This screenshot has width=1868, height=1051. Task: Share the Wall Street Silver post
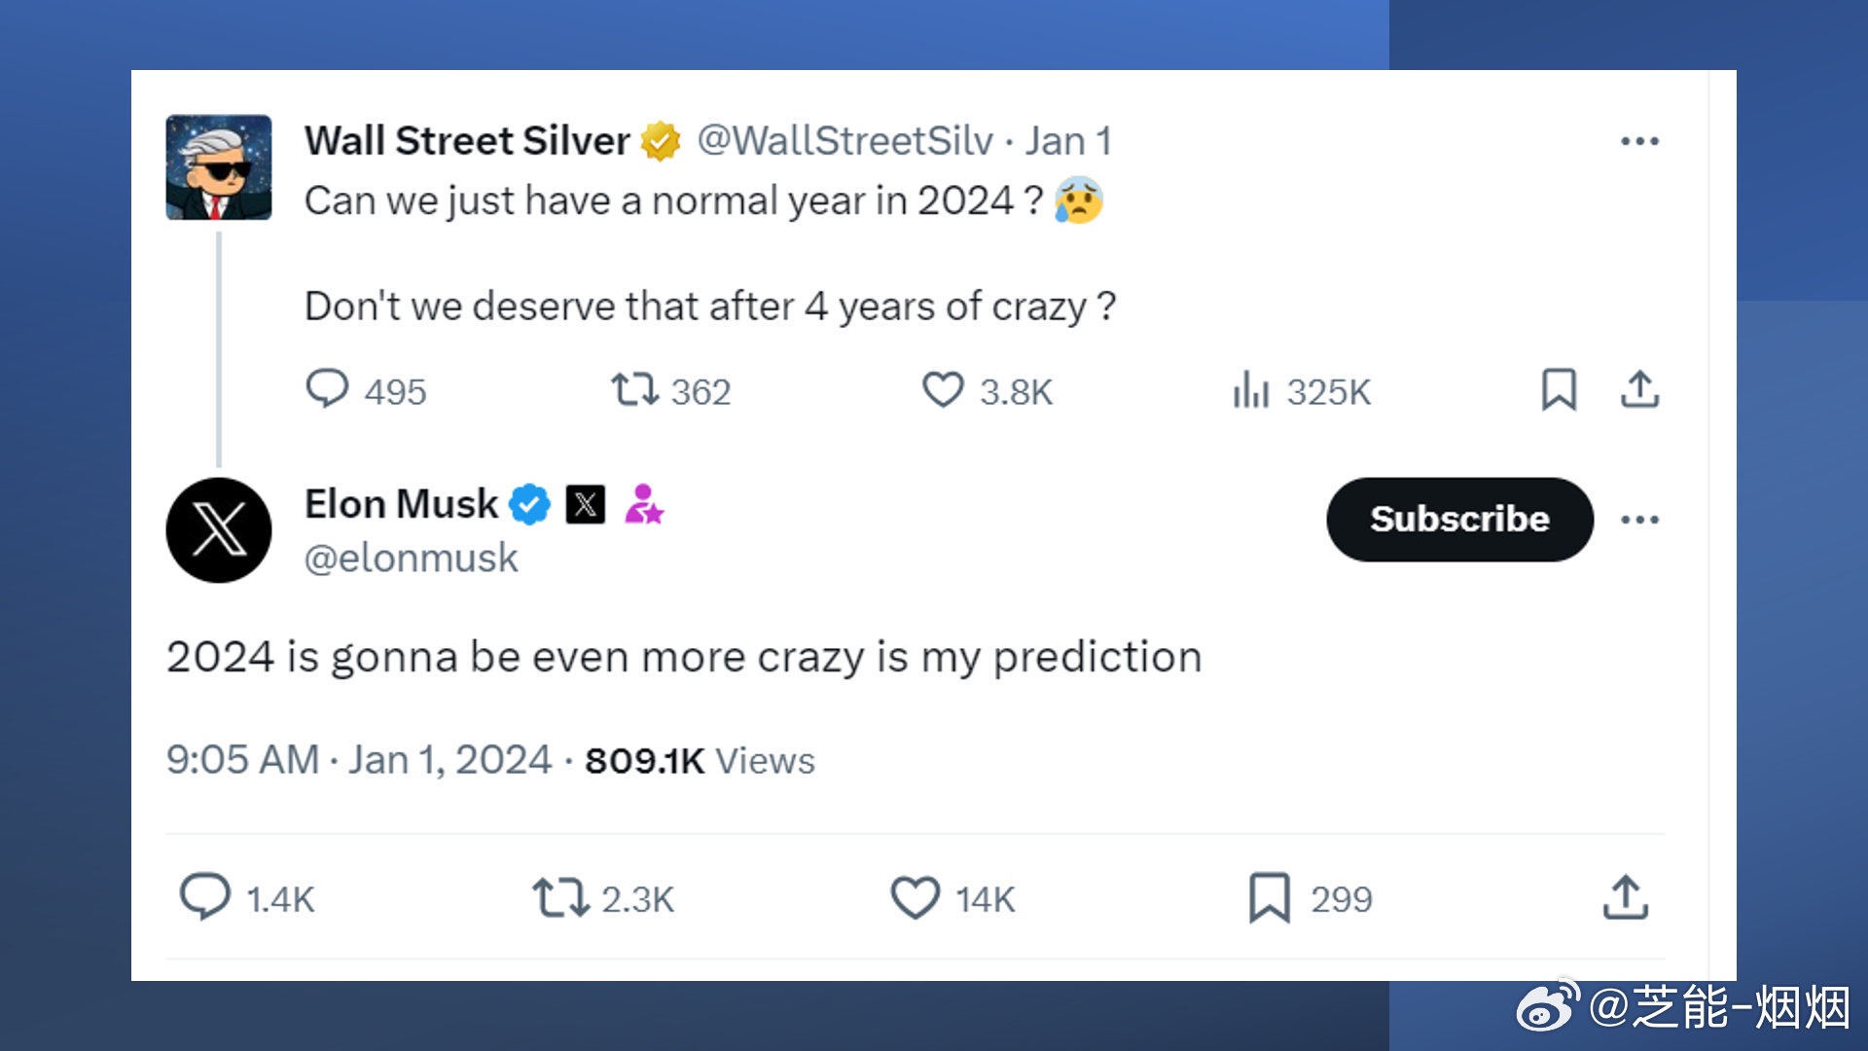coord(1639,389)
